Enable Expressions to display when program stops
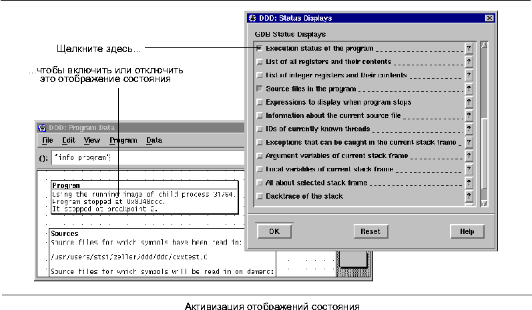Screen dimensions: 532x310 pyautogui.click(x=260, y=102)
